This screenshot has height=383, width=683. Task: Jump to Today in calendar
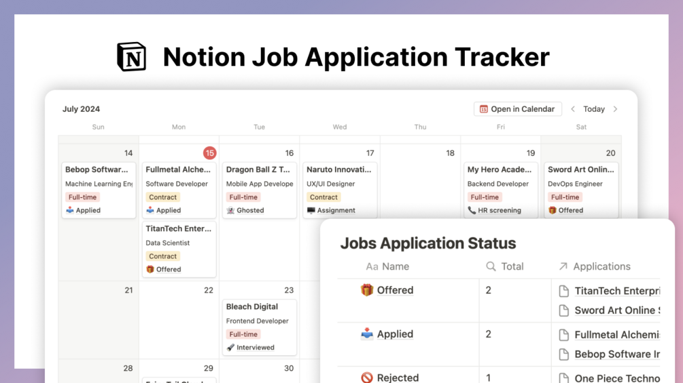(594, 109)
